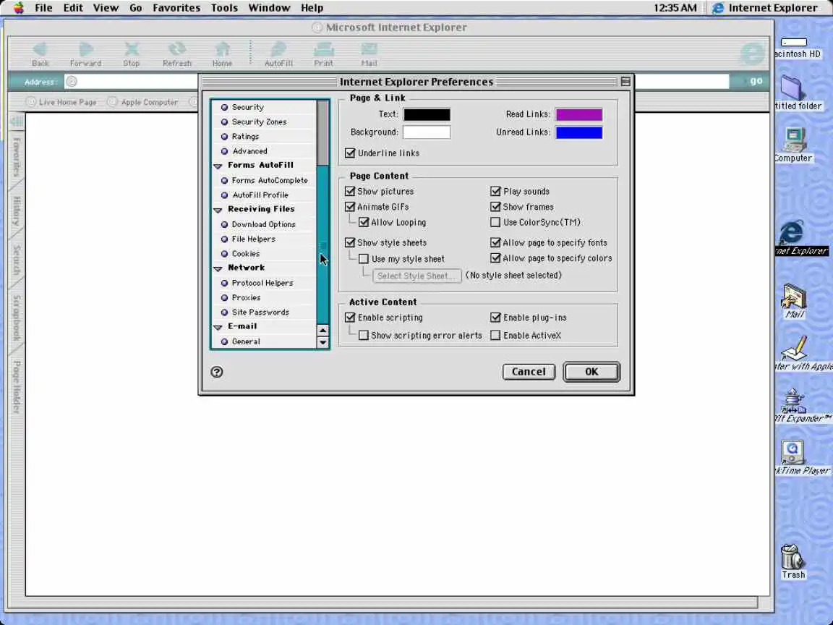Image resolution: width=833 pixels, height=625 pixels.
Task: Click the Internet Explorer application menu
Action: [x=764, y=7]
